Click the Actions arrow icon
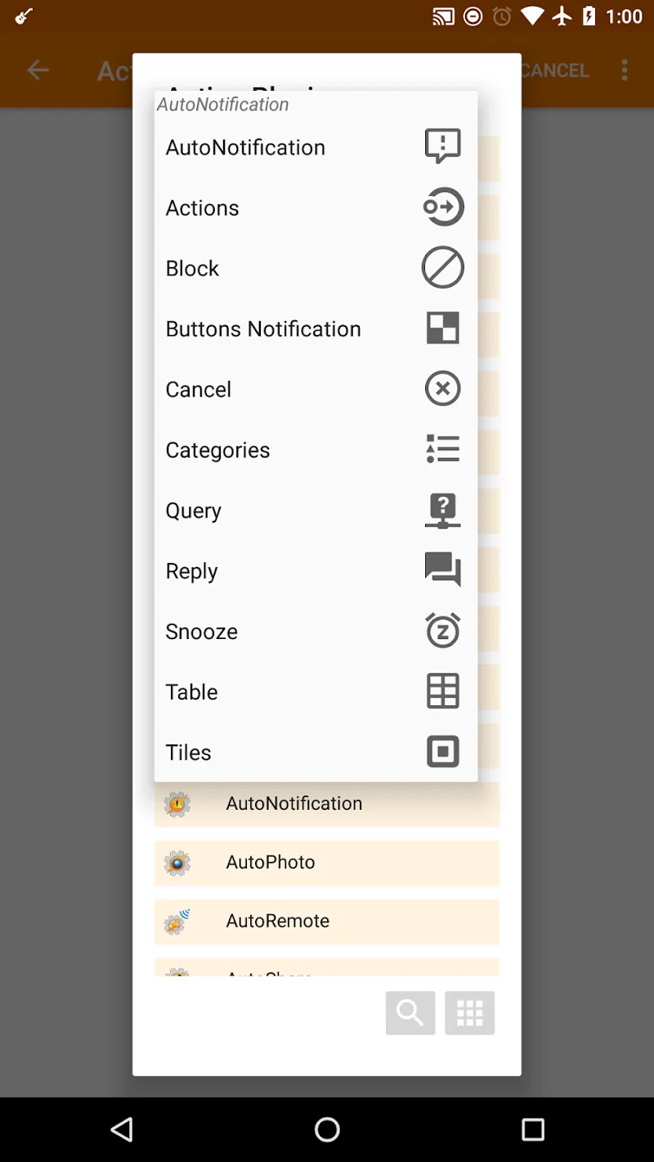 442,207
